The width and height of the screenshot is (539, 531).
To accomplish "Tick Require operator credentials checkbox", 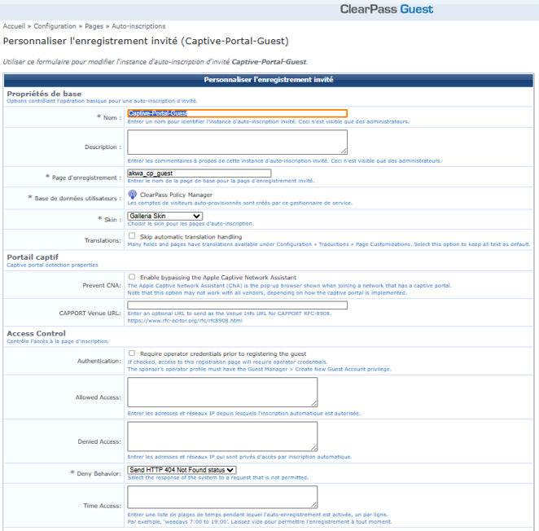I will coord(132,353).
